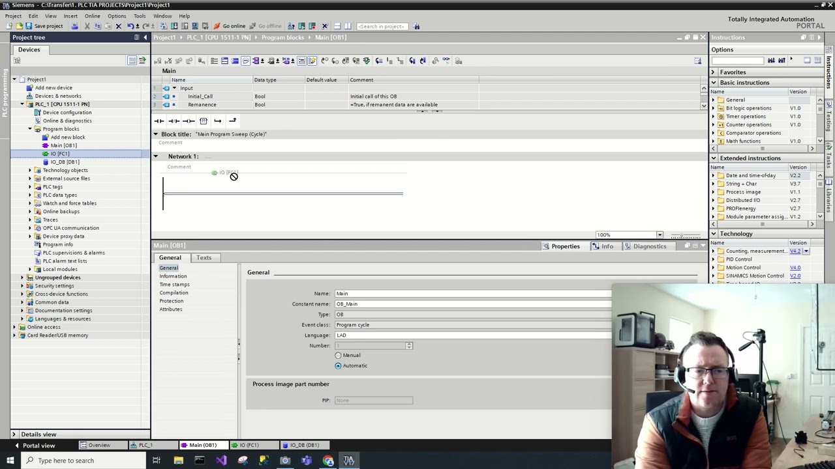Collapse the Extended instructions section
The image size is (835, 469).
(713, 158)
